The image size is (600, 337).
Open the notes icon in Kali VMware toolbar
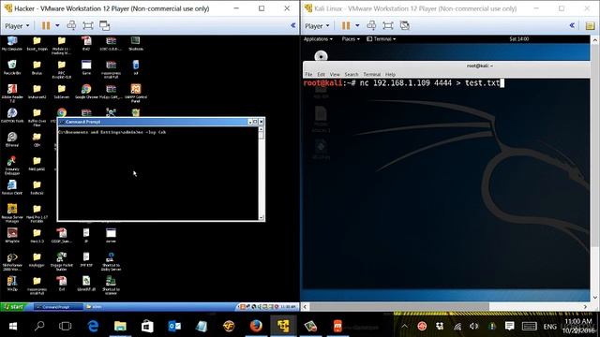(590, 25)
